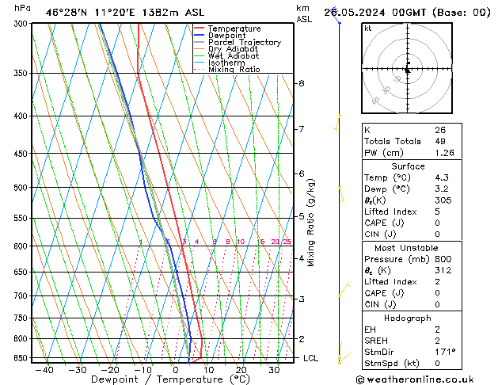The image size is (498, 385).
Task: Click the Dewpoint / Temperature axis title
Action: (170, 379)
